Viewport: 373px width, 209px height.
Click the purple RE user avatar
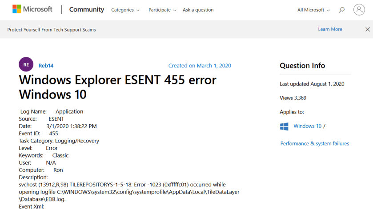tap(26, 65)
